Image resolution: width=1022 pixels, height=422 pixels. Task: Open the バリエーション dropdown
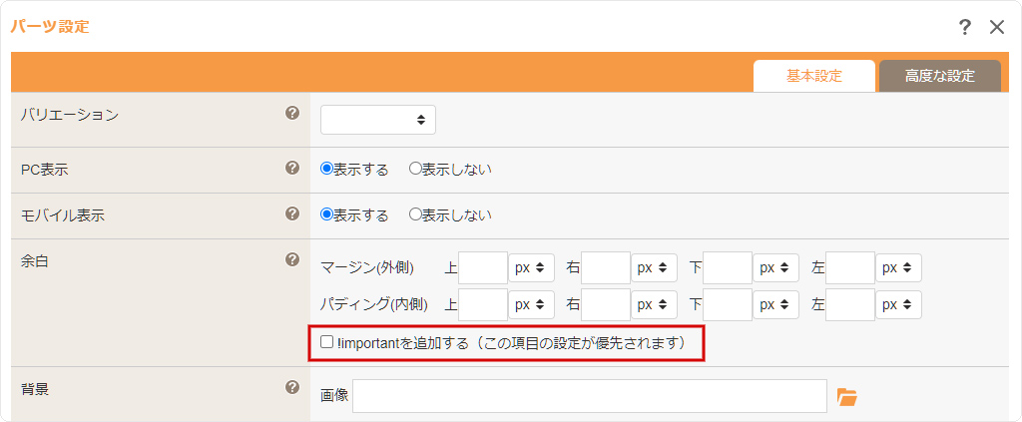coord(378,120)
